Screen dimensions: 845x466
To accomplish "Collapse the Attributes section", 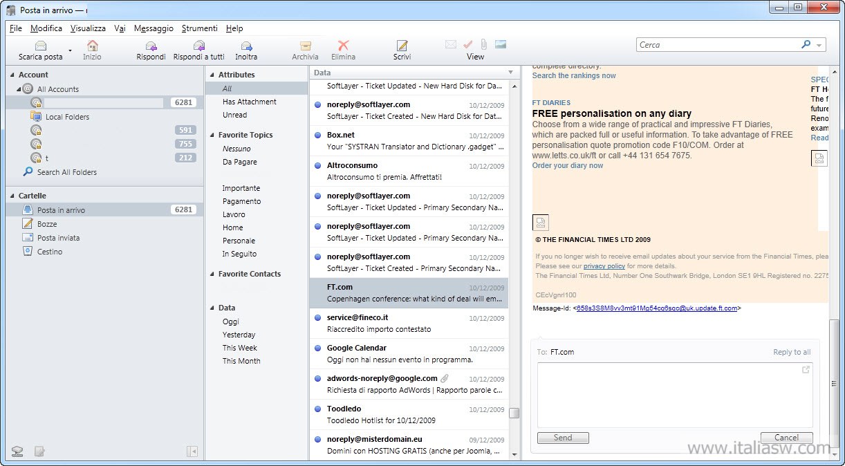I will point(212,75).
